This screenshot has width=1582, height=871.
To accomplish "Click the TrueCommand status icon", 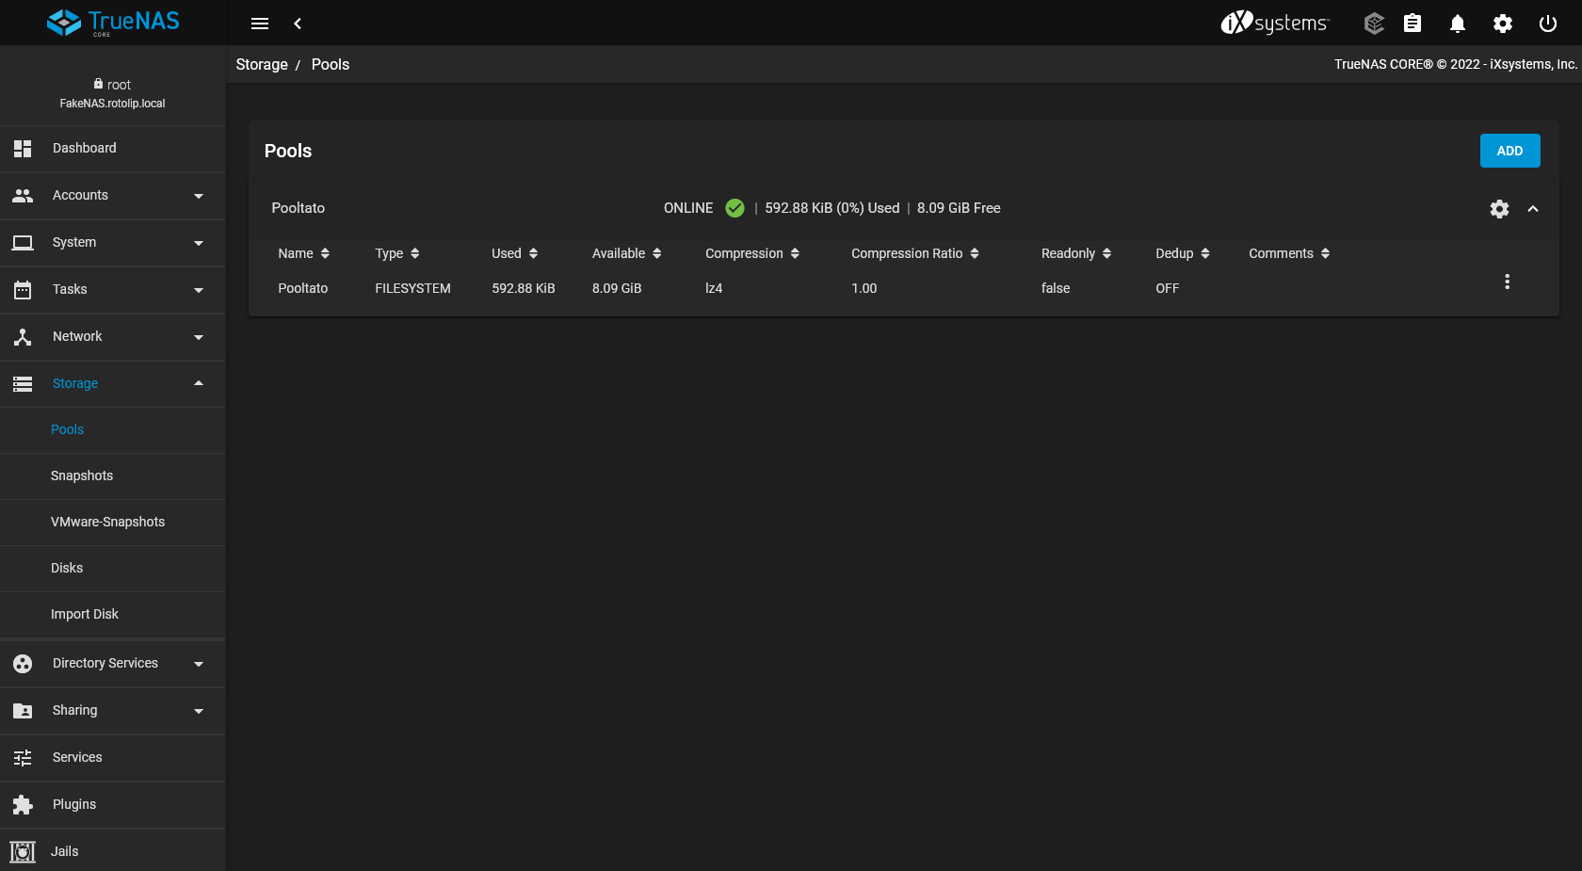I will tap(1374, 24).
